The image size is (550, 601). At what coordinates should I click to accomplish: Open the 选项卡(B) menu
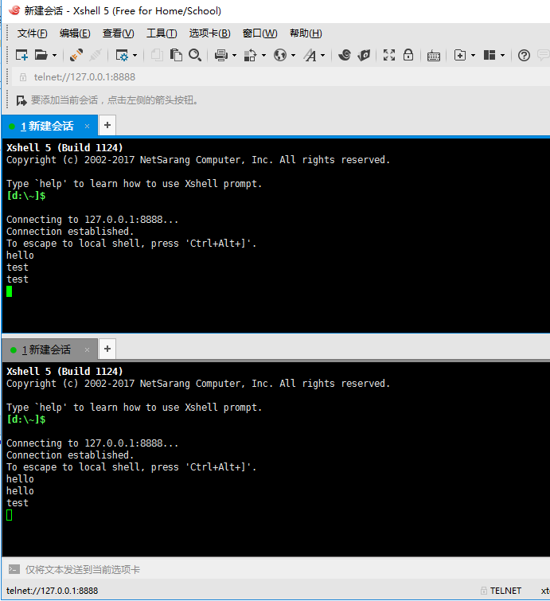coord(209,33)
